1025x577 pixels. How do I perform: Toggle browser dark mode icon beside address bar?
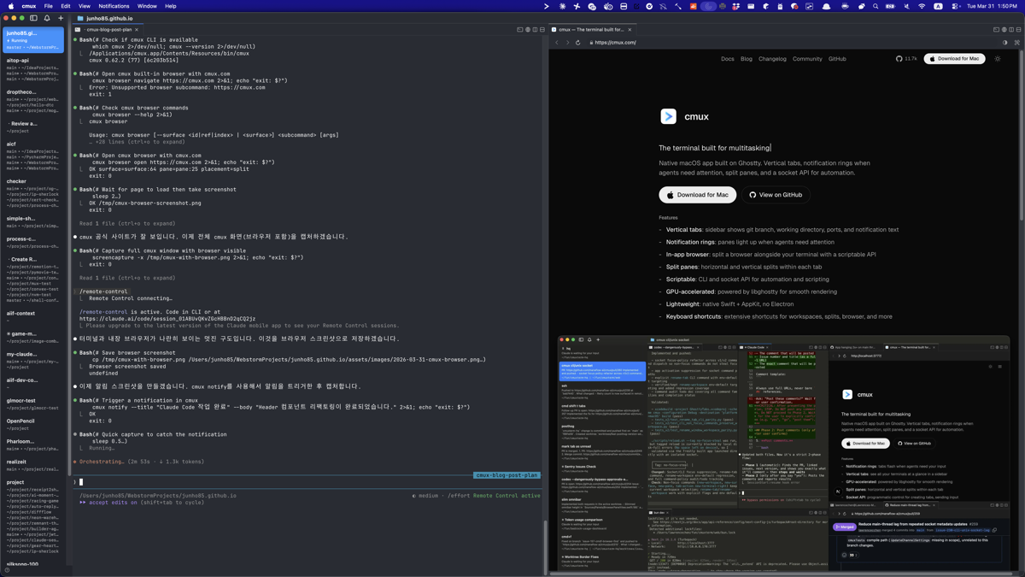[x=1004, y=43]
